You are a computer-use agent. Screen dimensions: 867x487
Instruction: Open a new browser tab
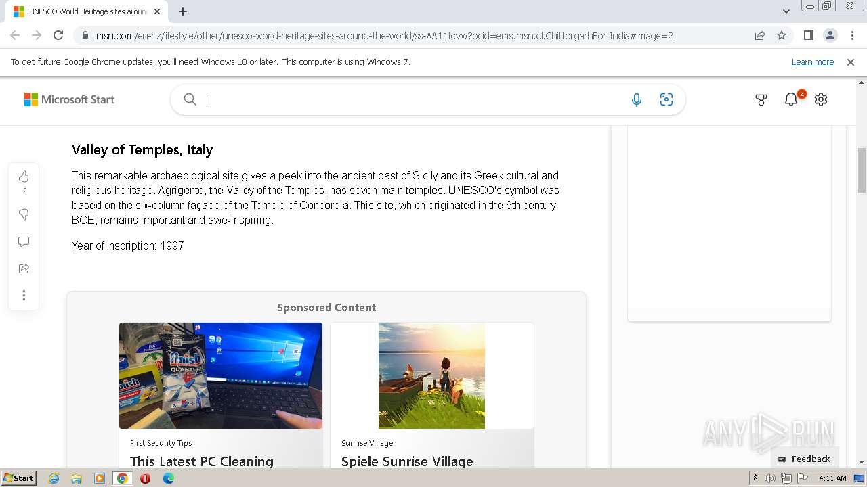[183, 11]
